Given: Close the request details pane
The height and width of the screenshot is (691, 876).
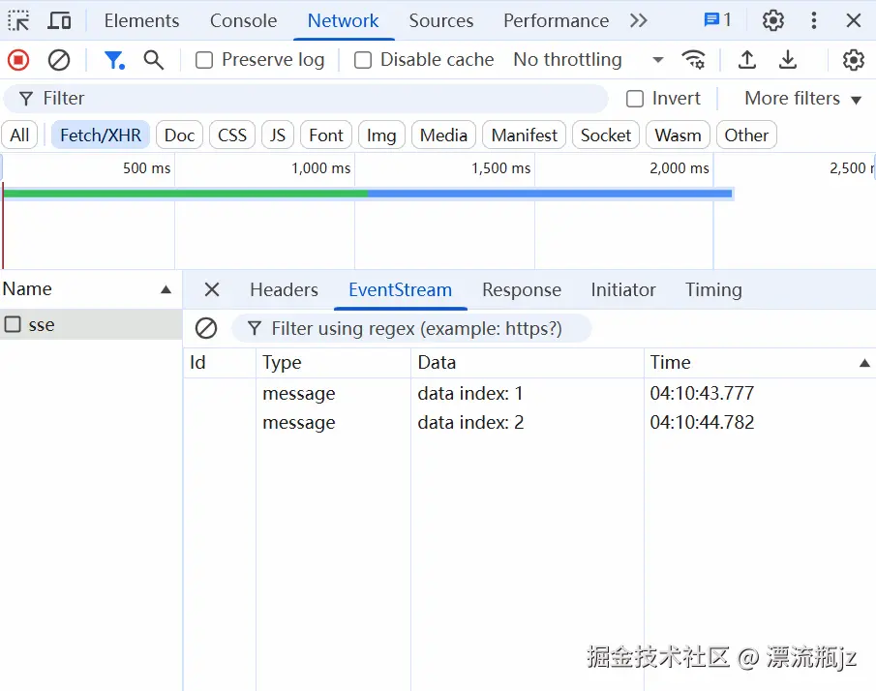Looking at the screenshot, I should (212, 289).
